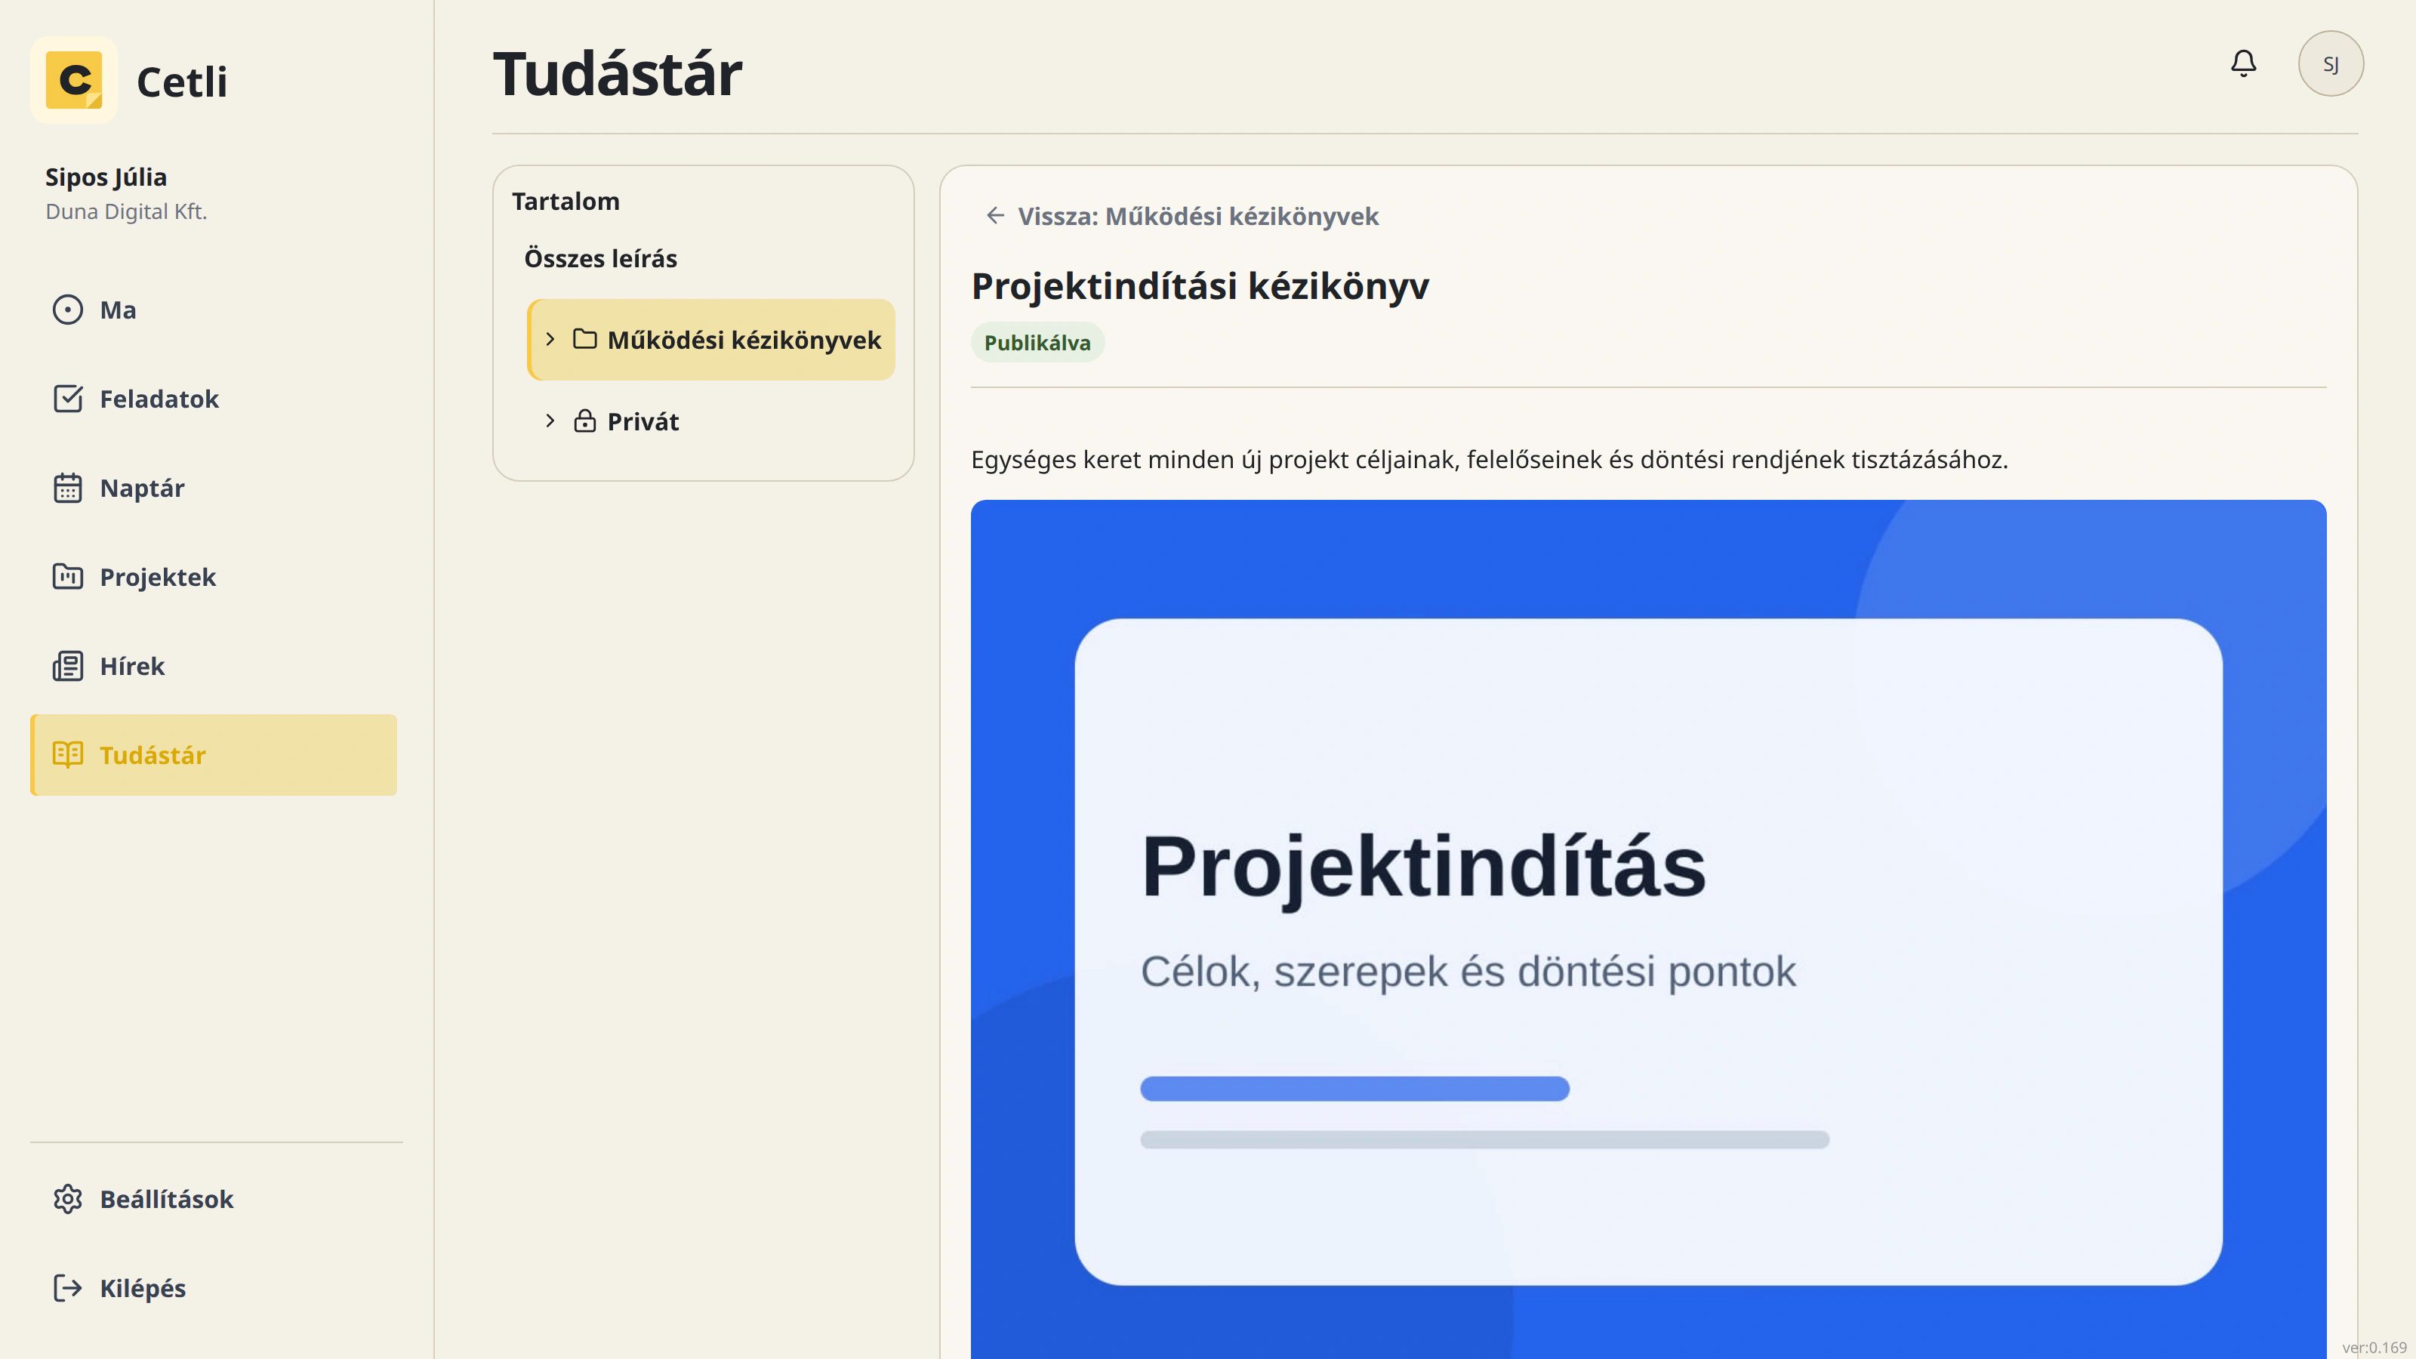Click the description starting with Egységes keret

pos(1490,461)
